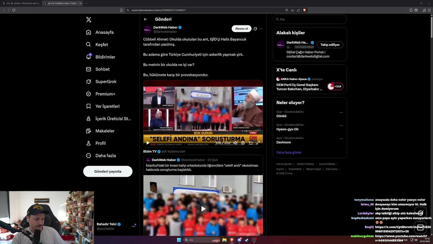Open Gizlilik Politikası footer link
Image resolution: width=433 pixels, height=244 pixels.
(x=305, y=164)
